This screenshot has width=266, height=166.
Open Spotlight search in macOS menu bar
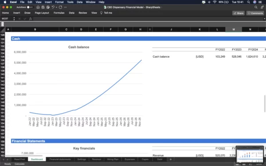(x=249, y=2)
